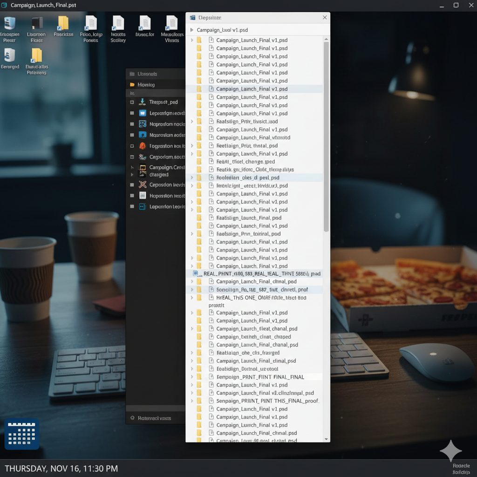Screen dimensions: 477x477
Task: Click the file list scrollbar down arrow
Action: [x=326, y=439]
